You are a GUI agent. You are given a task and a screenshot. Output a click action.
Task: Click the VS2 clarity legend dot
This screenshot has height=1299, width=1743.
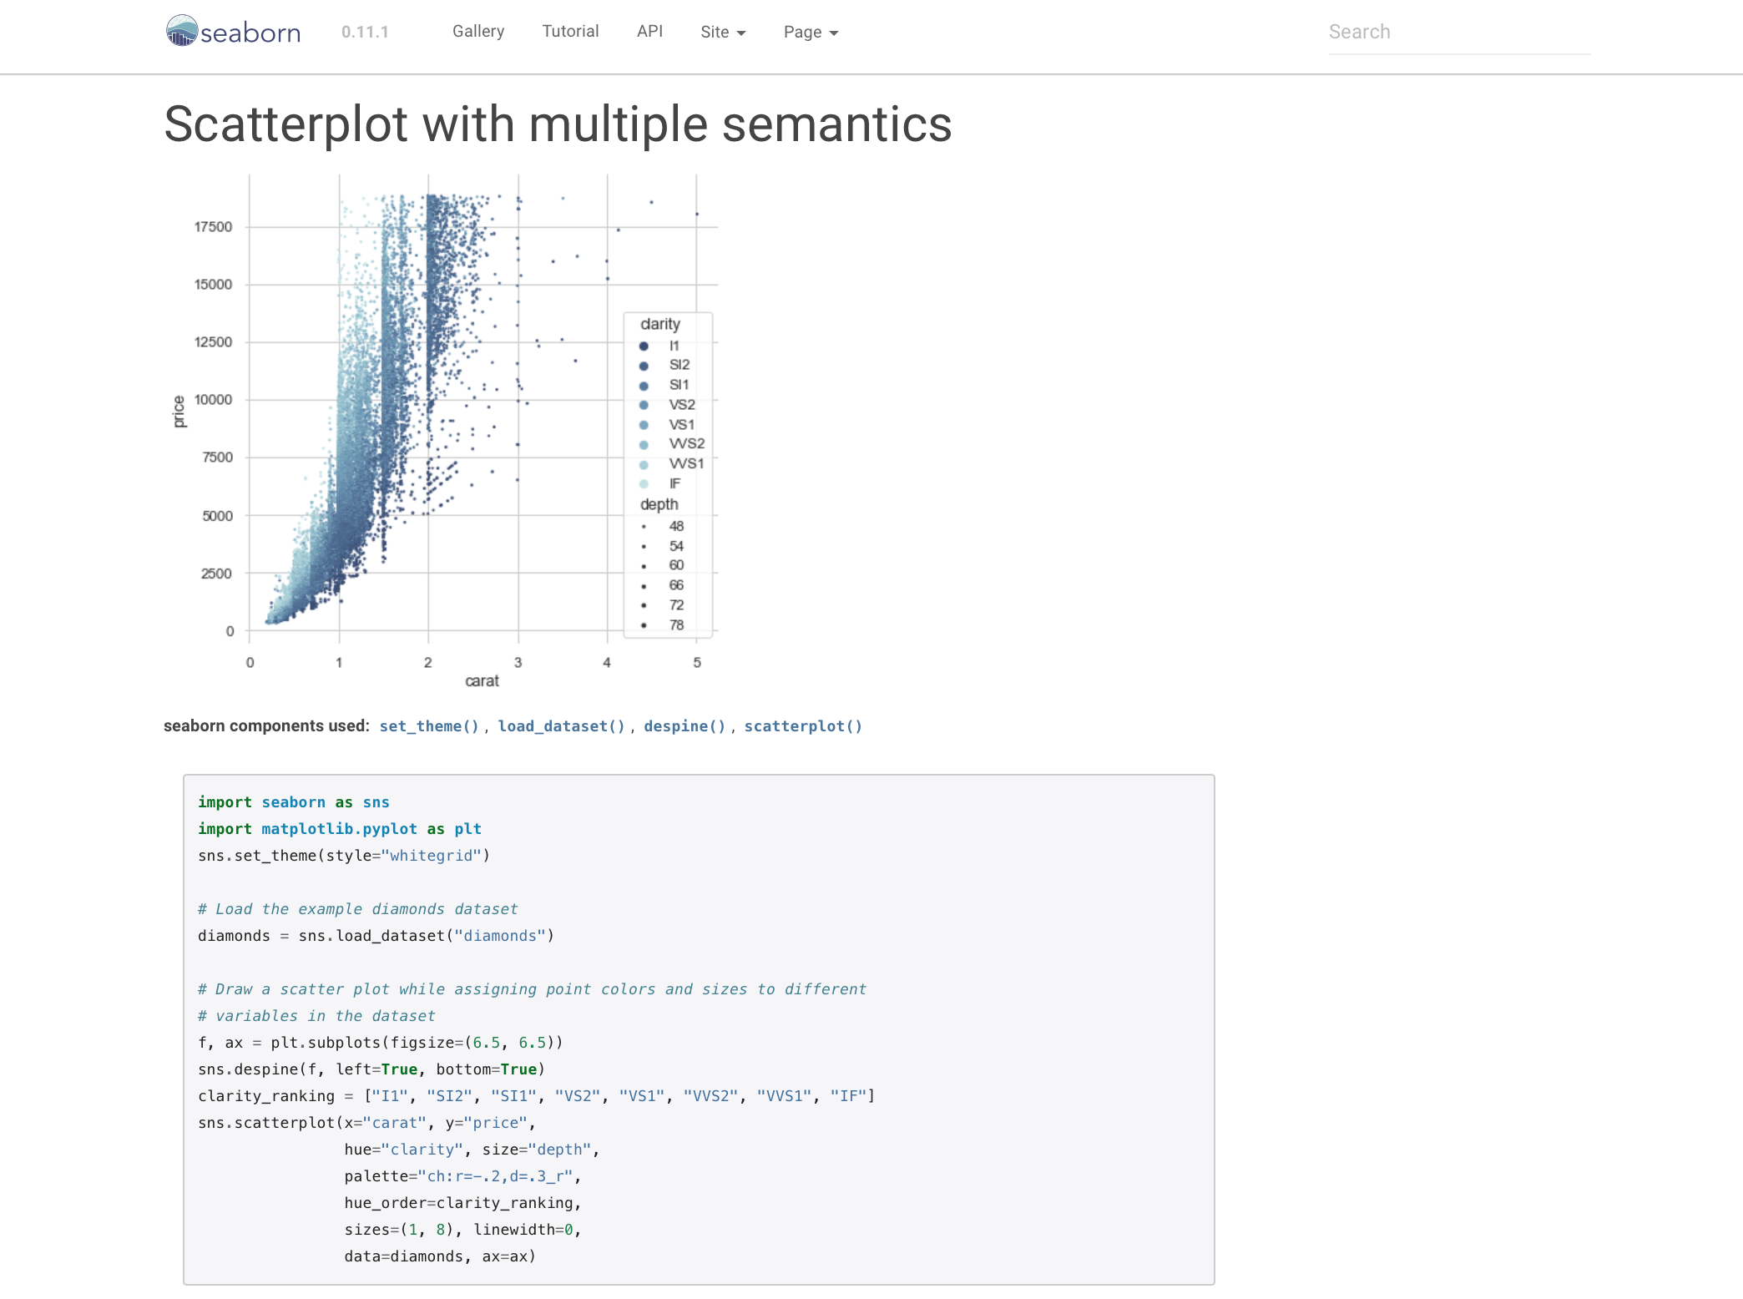(x=644, y=405)
